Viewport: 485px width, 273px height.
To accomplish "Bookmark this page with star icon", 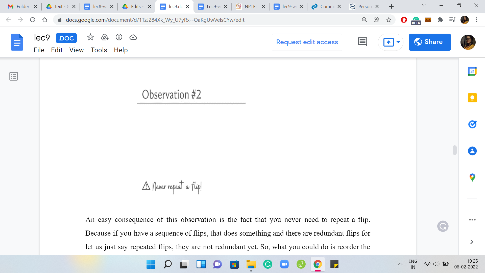I will click(389, 20).
